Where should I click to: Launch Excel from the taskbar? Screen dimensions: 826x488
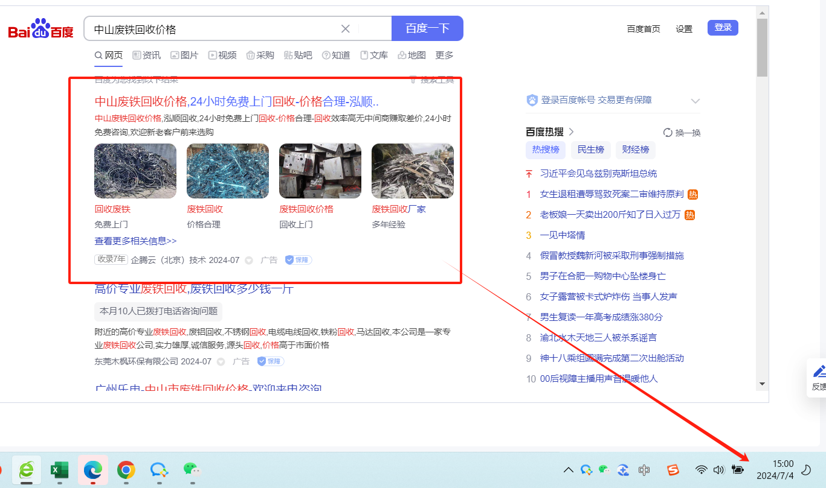coord(59,469)
